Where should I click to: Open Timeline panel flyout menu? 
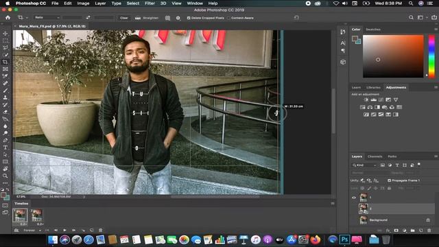pos(333,203)
